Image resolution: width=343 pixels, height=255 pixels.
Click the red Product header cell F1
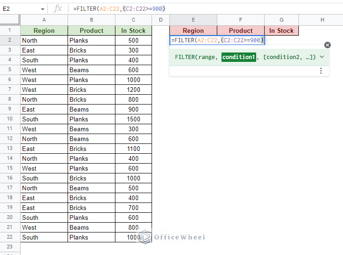(x=241, y=30)
